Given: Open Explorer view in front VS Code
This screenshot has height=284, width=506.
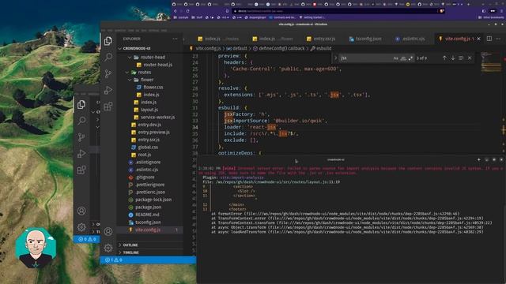Looking at the screenshot, I should coord(108,41).
